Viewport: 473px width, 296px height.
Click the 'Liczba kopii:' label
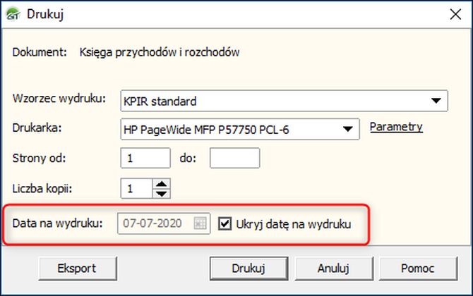[x=42, y=189]
